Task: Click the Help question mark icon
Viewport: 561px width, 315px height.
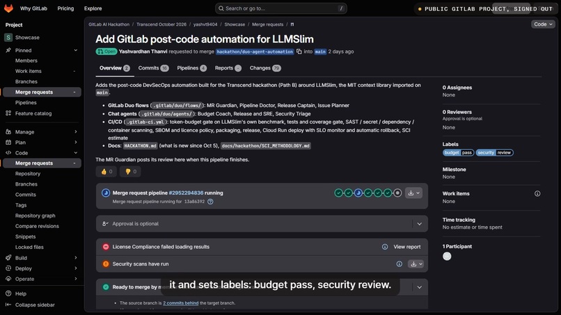Action: pyautogui.click(x=8, y=293)
